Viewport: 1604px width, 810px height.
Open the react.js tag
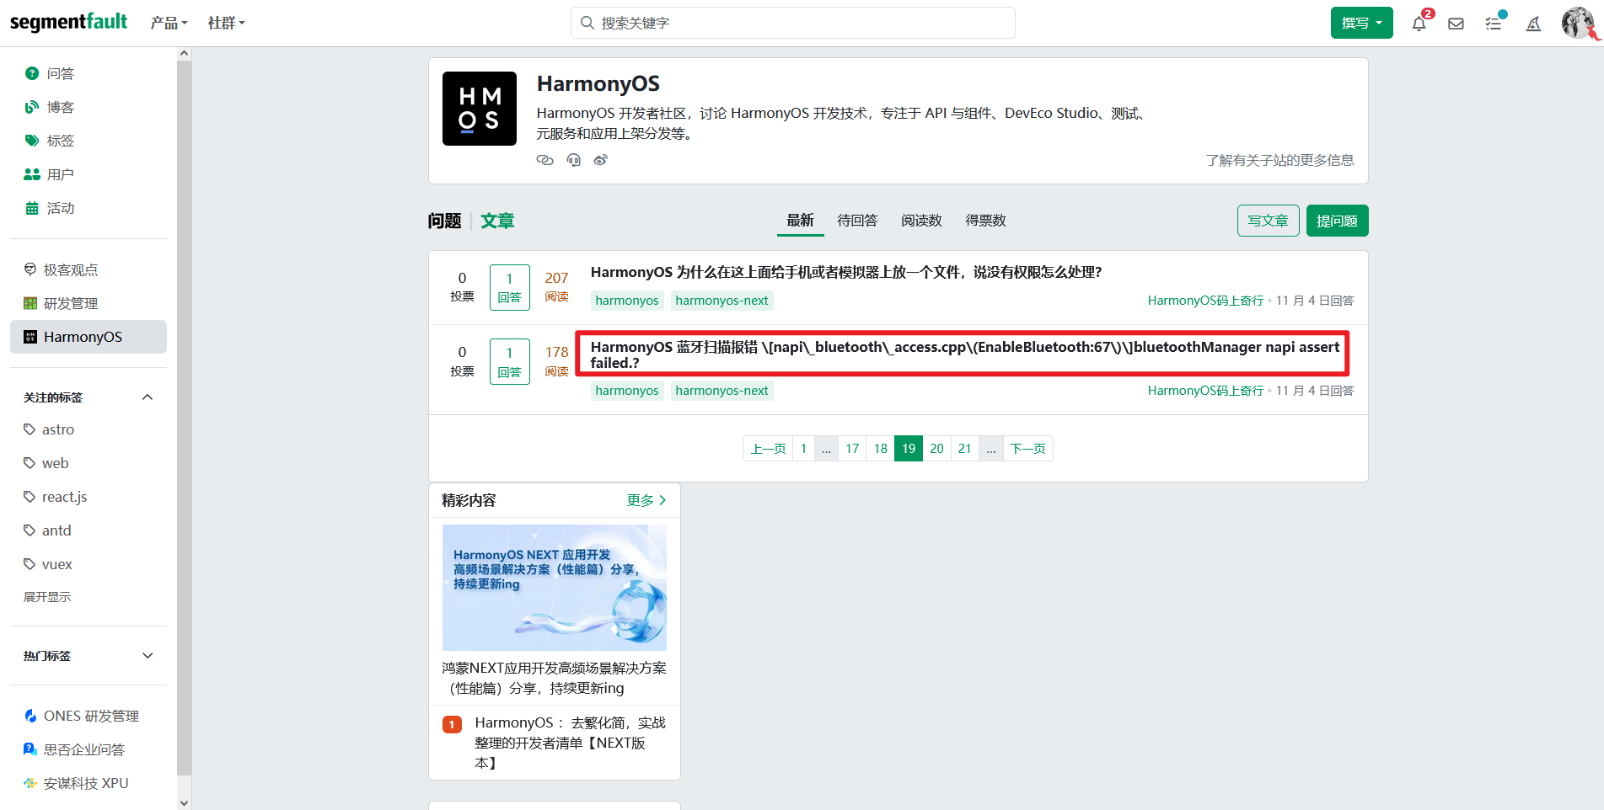[64, 497]
